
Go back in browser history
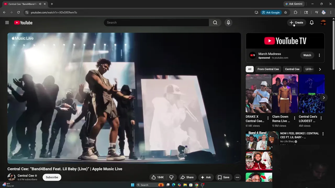click(x=4, y=12)
